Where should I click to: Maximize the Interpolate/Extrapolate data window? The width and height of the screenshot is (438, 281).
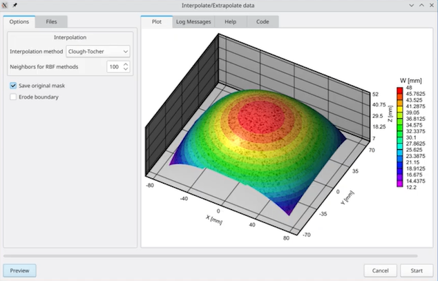[x=421, y=5]
